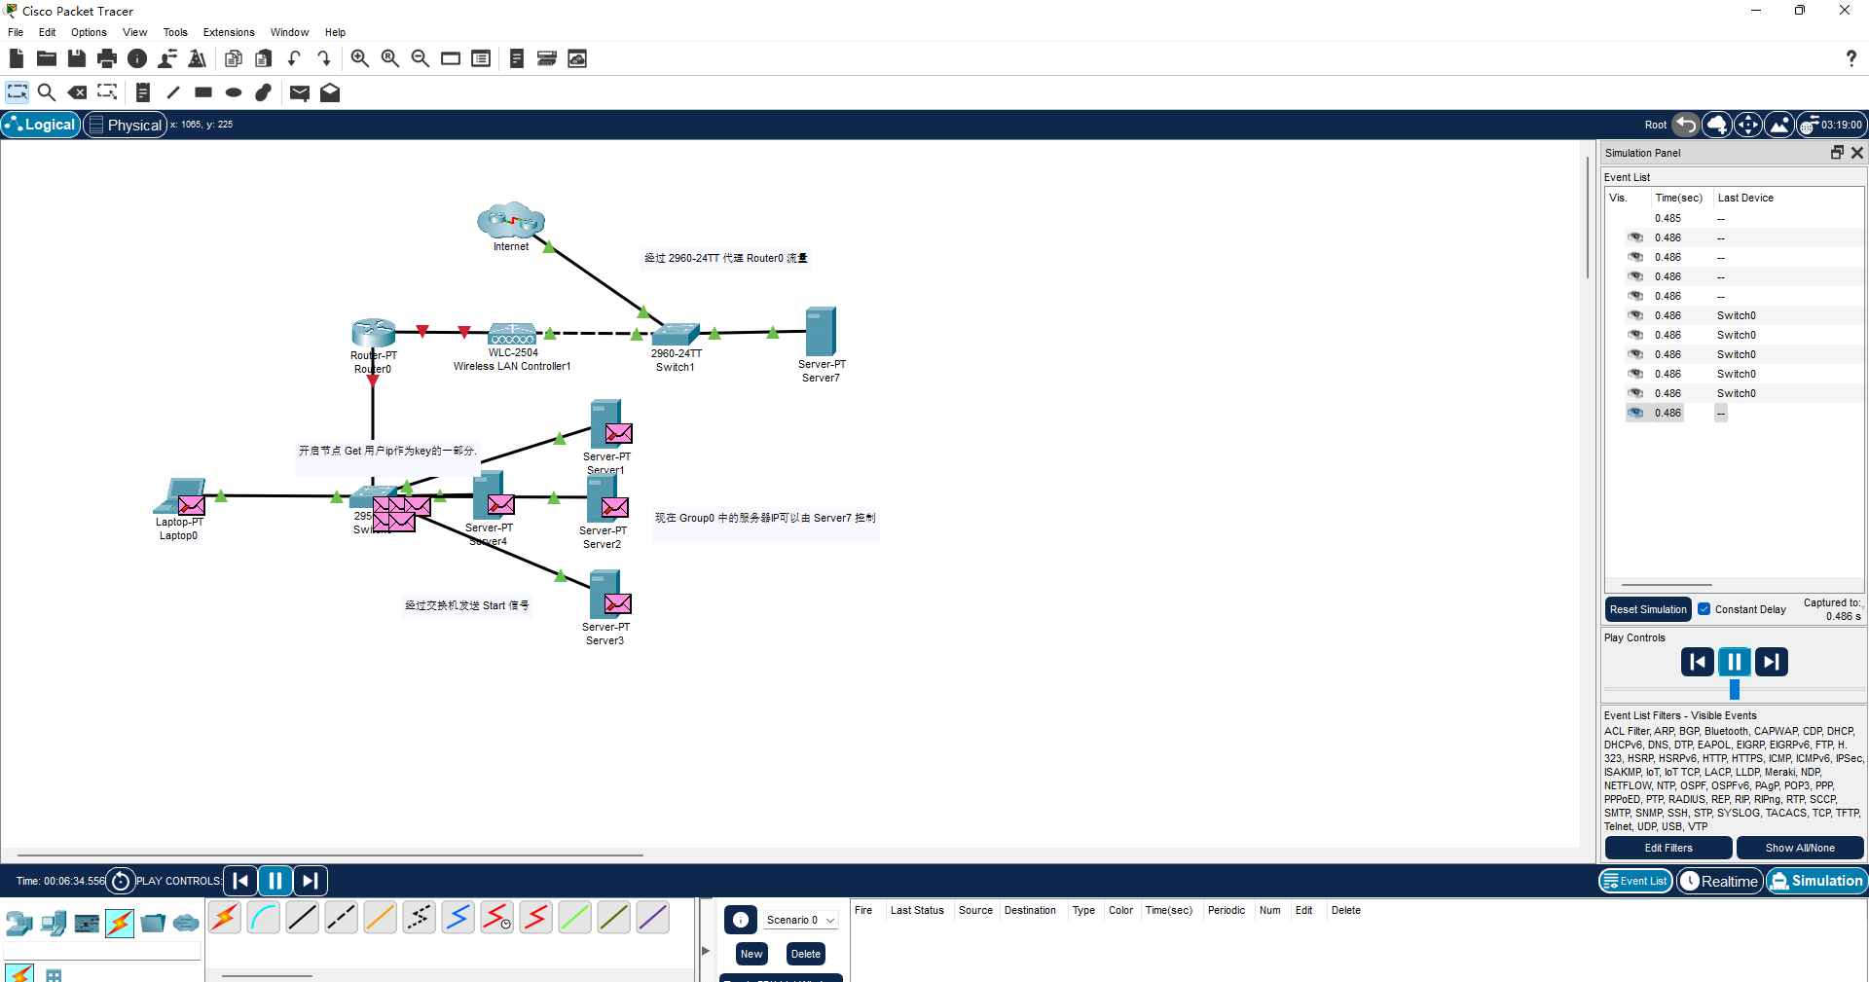Open the Options menu
This screenshot has width=1869, height=982.
pos(89,32)
